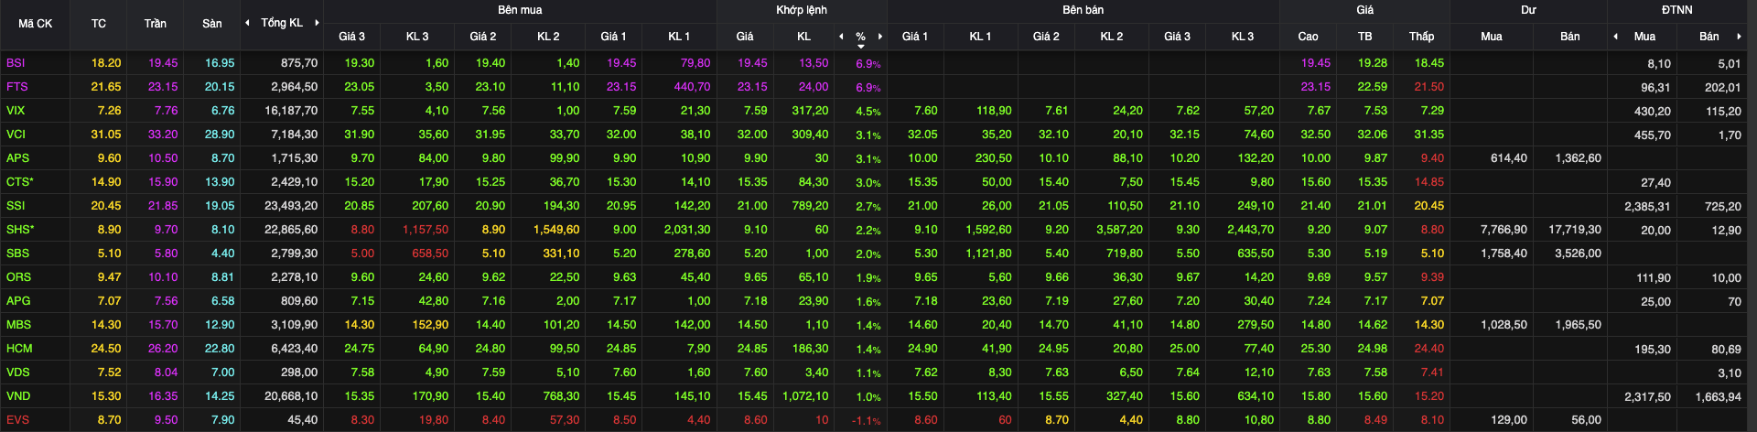Click FTS foreign sell 202,01
1757x432 pixels.
(1722, 88)
